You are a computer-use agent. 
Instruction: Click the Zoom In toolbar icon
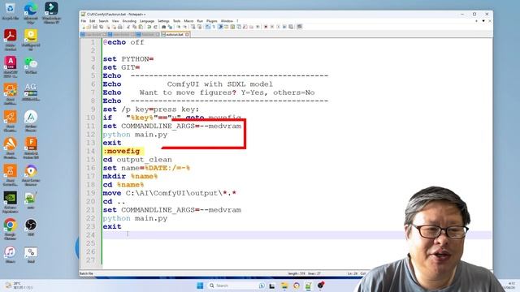coord(179,27)
